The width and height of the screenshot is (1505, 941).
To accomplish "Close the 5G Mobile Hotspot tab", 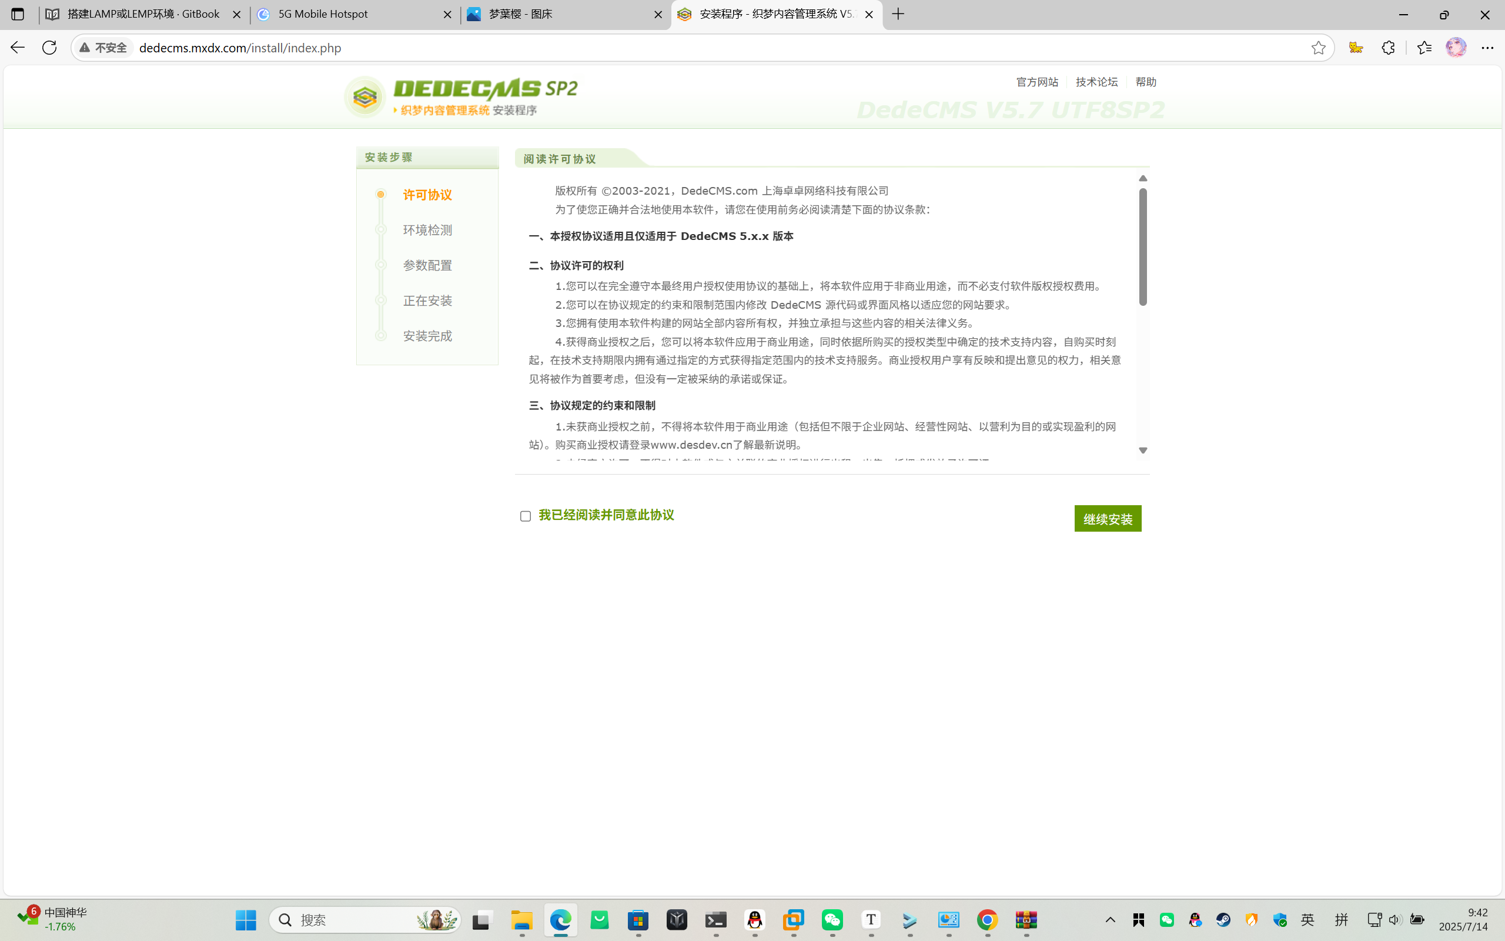I will [x=447, y=14].
